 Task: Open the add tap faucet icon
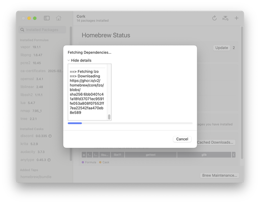[x=225, y=18]
